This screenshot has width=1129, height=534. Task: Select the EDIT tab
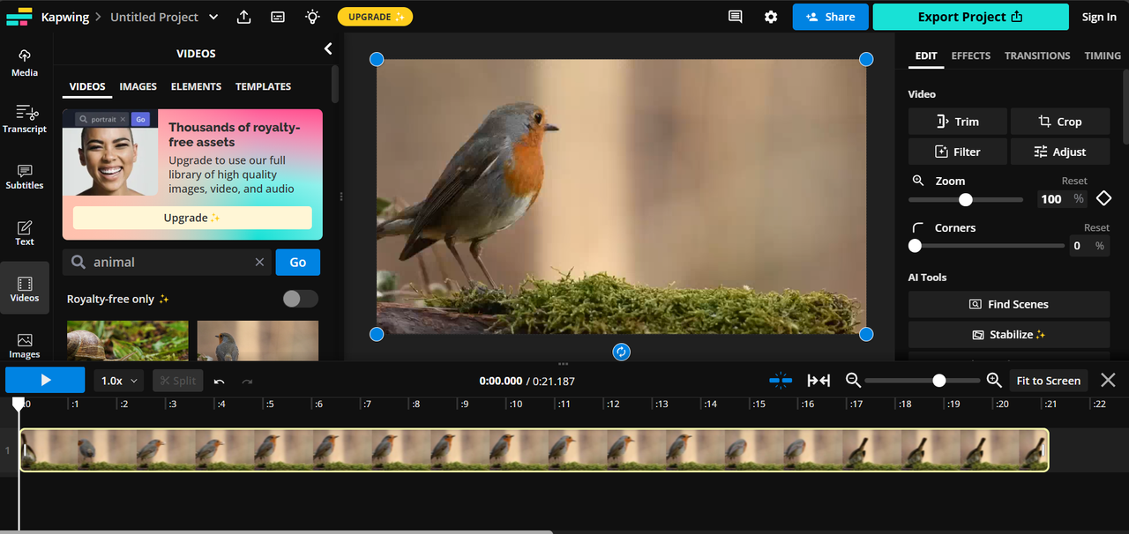click(x=926, y=56)
